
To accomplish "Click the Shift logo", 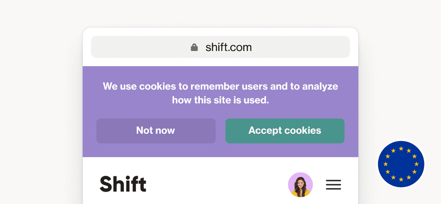I will point(123,184).
